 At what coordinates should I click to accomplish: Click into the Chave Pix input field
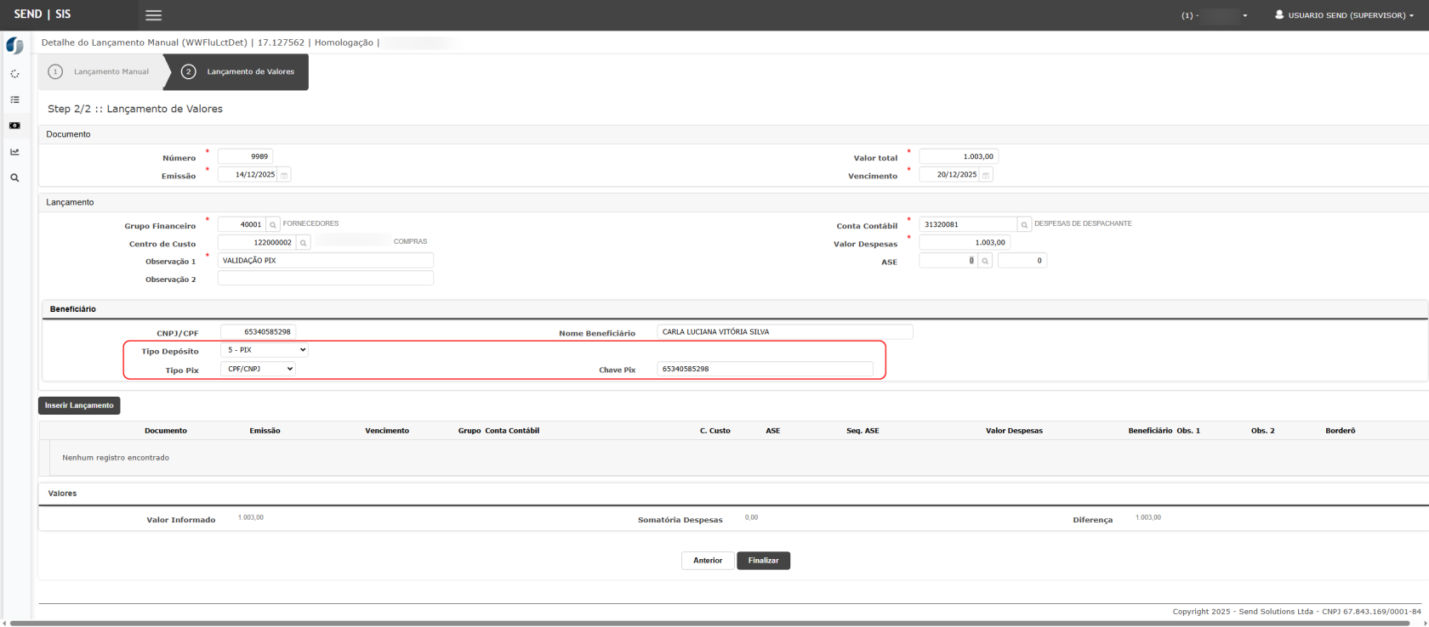[x=764, y=369]
